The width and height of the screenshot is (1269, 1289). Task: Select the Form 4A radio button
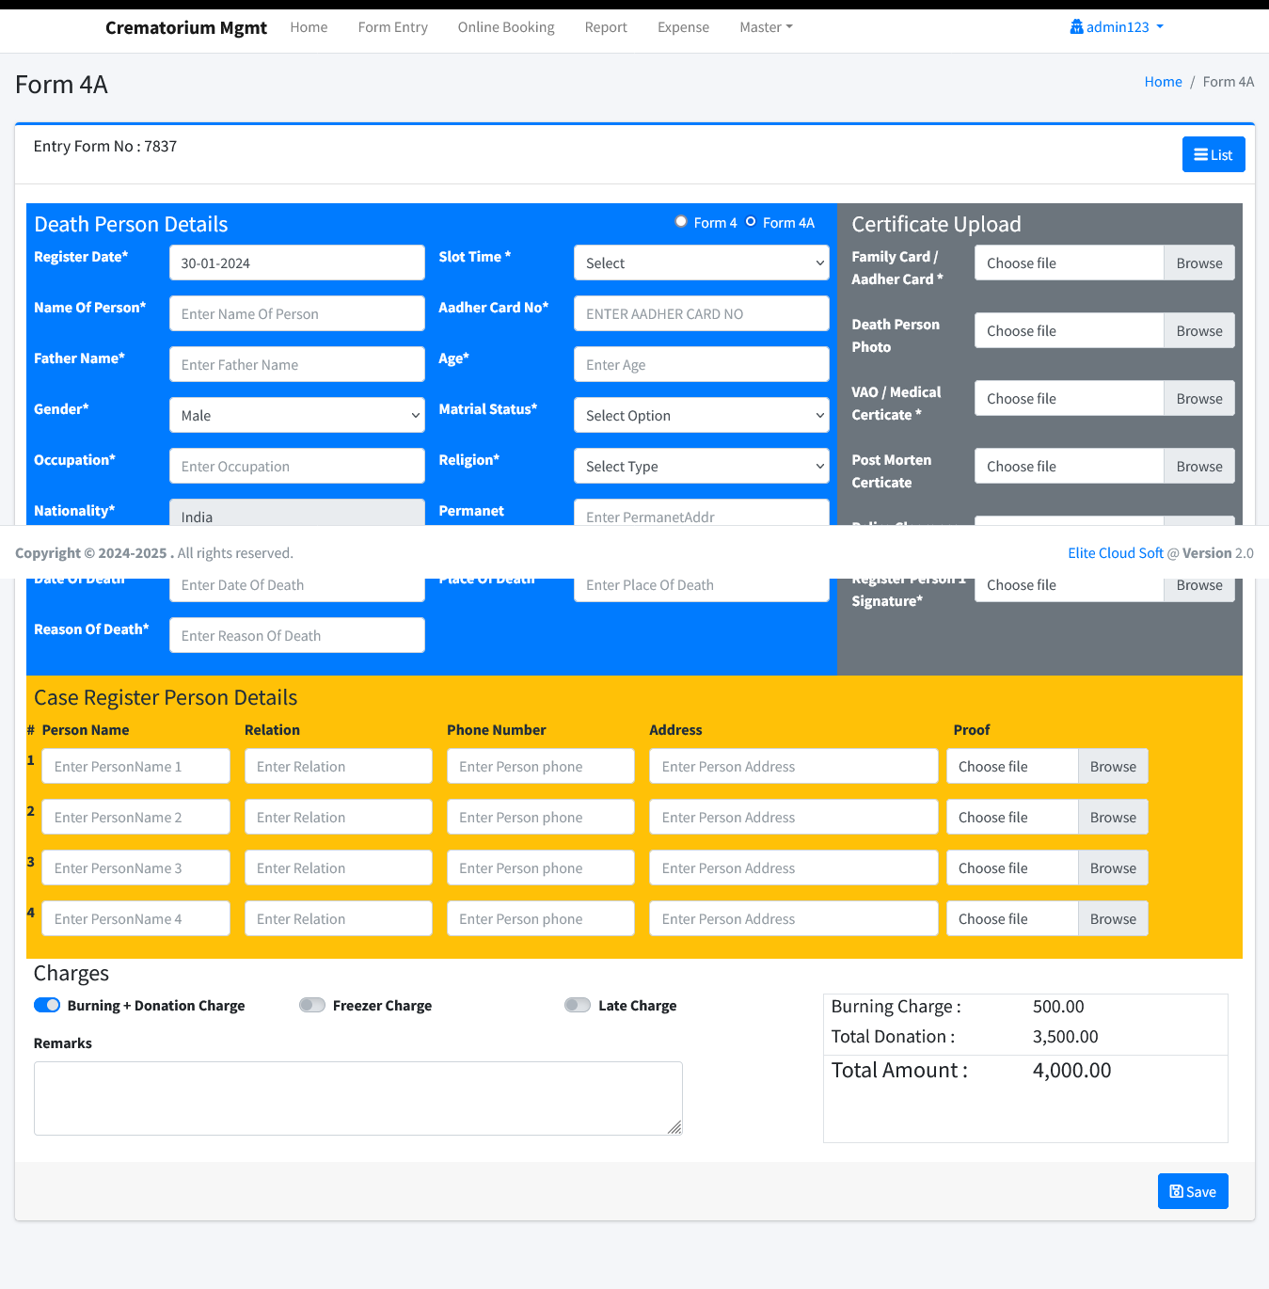pos(751,222)
